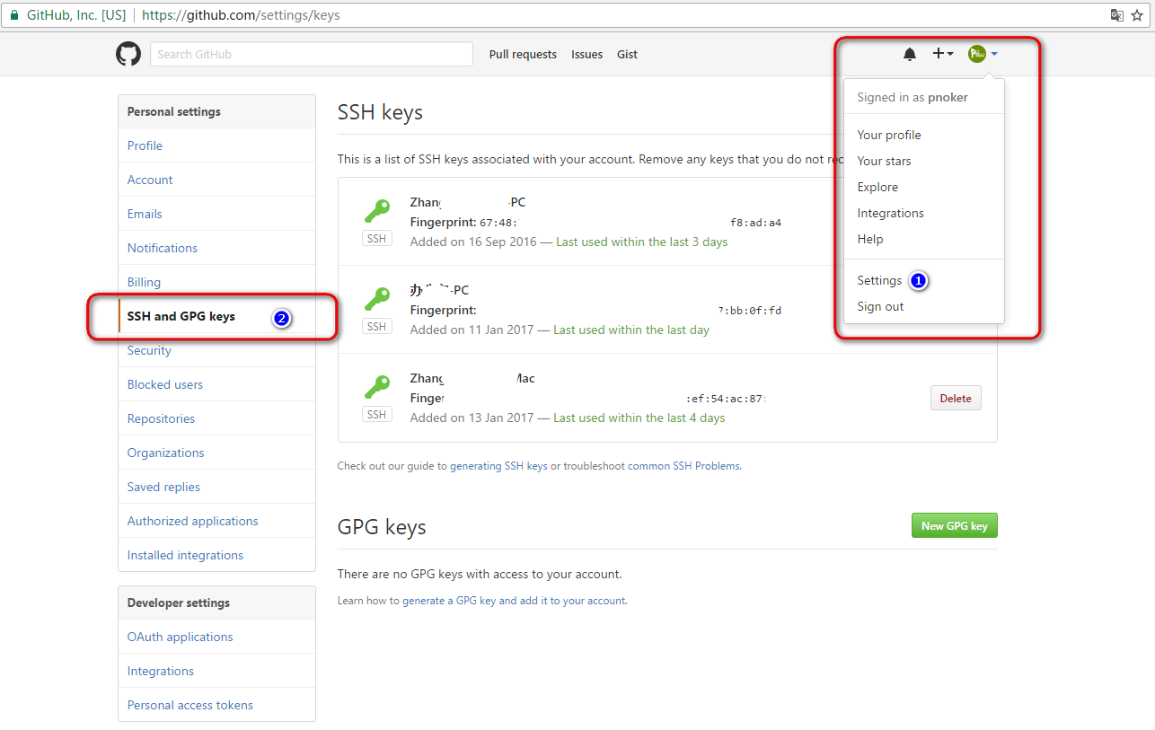
Task: Click text Added on 16 Sep 2016
Action: pyautogui.click(x=472, y=242)
